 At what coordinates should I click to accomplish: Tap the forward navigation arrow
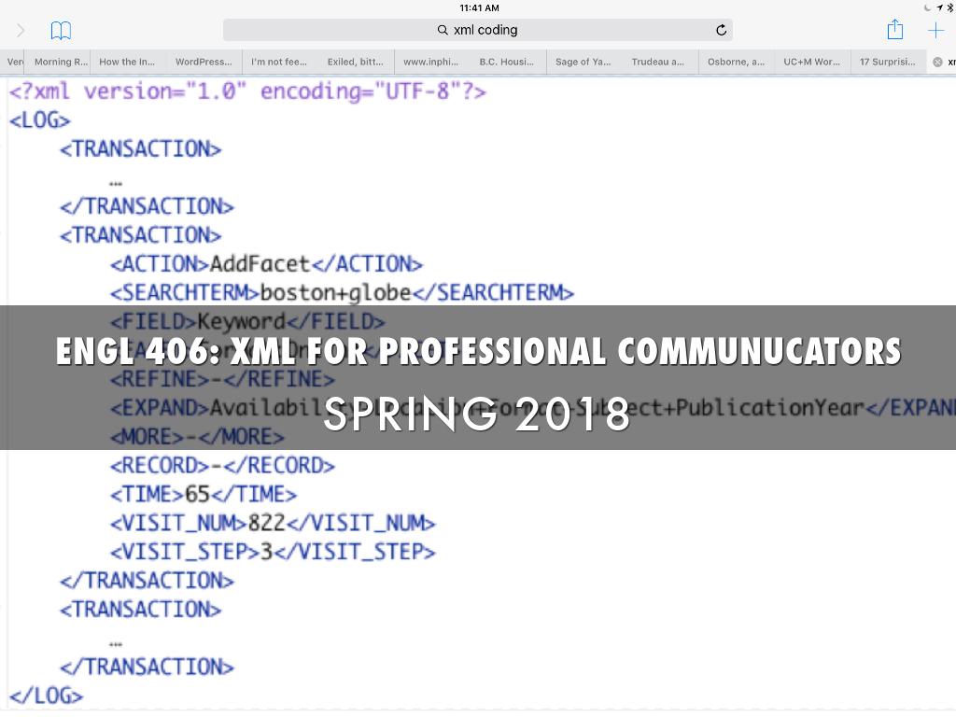21,31
